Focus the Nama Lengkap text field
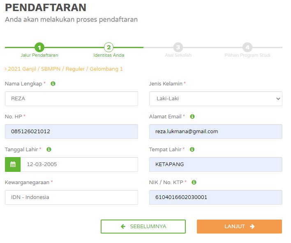Screen dimensions: 291x243 [72, 99]
